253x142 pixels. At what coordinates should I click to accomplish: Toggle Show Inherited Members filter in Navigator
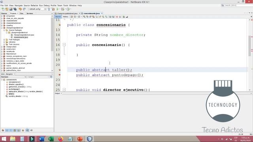(x=3, y=130)
